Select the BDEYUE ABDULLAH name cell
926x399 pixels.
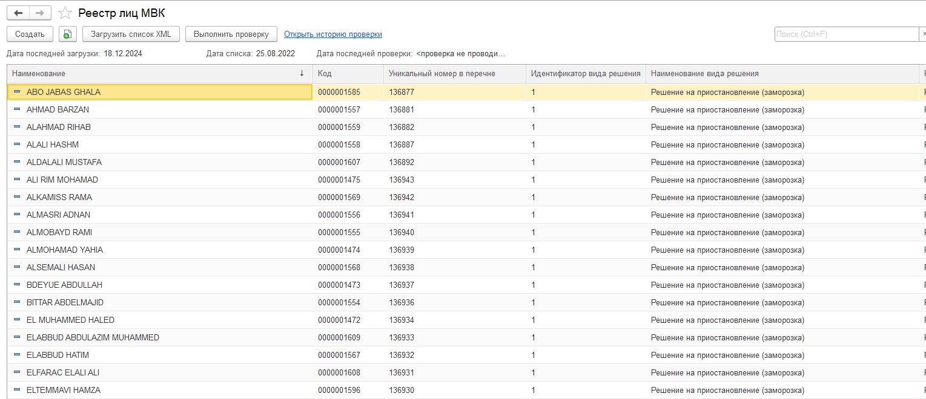pos(159,285)
